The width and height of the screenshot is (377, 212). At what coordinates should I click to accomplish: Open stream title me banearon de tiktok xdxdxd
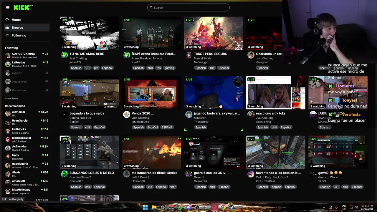tap(154, 173)
